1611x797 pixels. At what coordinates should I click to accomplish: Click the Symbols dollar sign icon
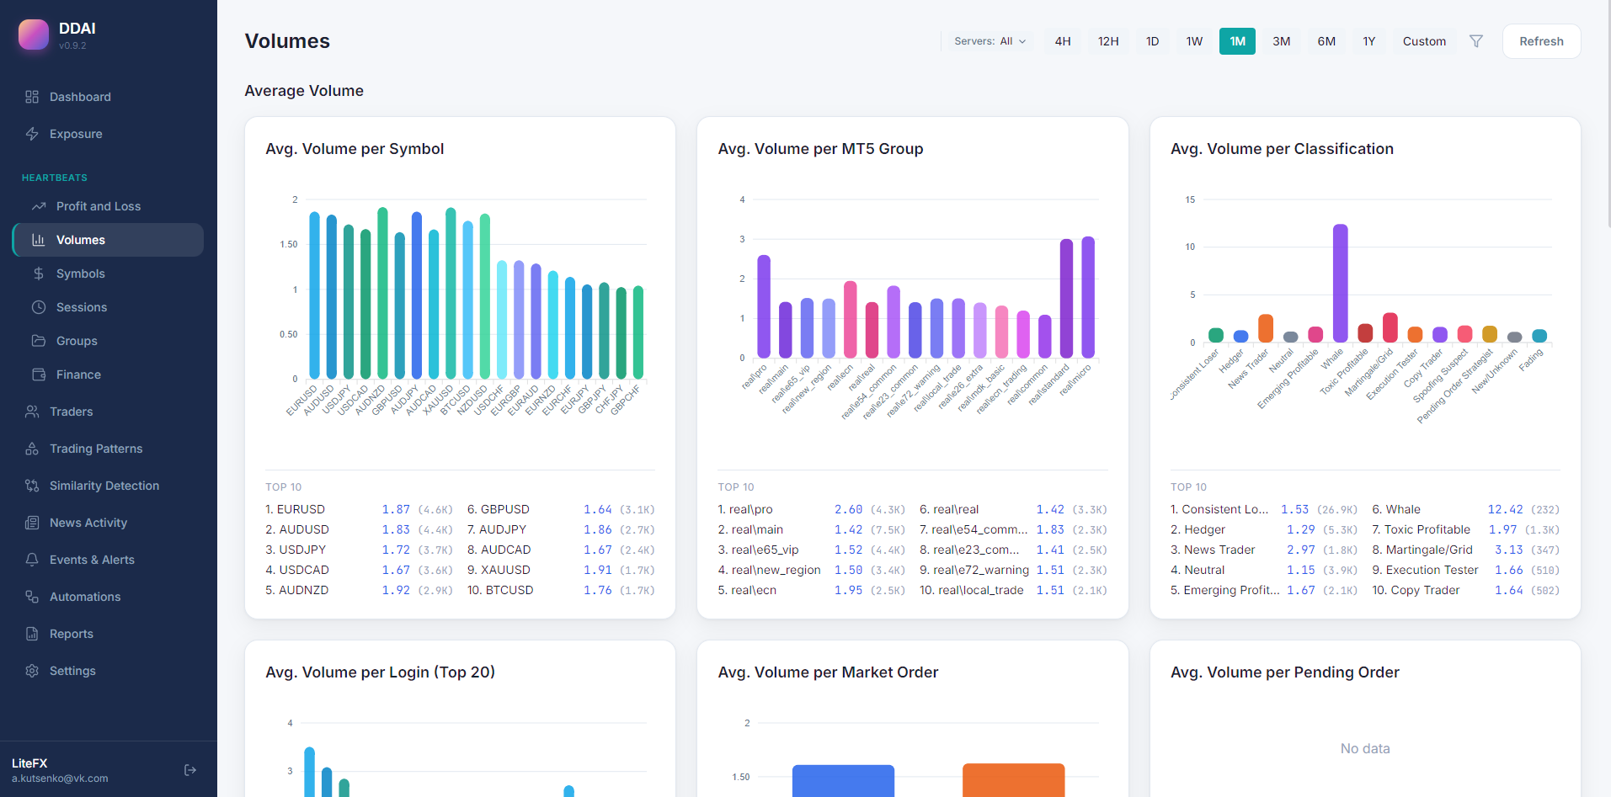39,274
